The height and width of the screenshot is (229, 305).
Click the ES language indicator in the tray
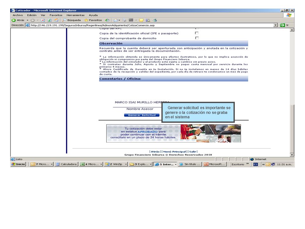pos(255,164)
